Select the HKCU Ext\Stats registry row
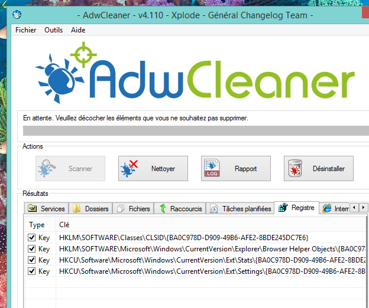Image resolution: width=369 pixels, height=308 pixels. click(195, 260)
